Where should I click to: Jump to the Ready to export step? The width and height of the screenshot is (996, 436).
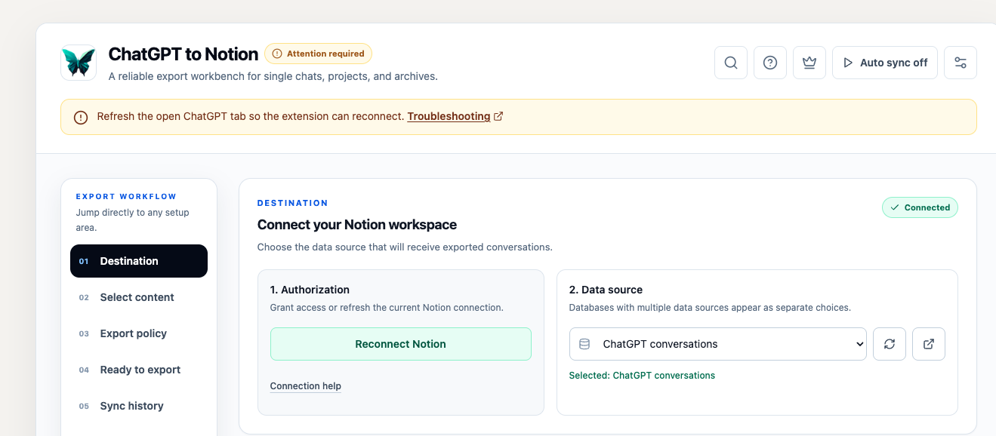click(139, 370)
